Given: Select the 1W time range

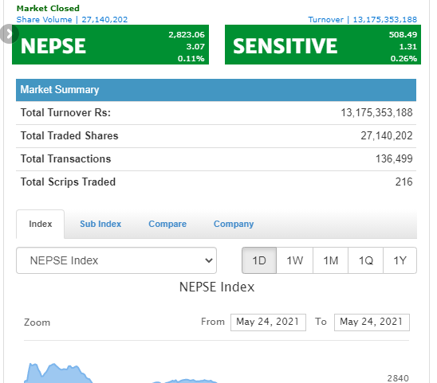Looking at the screenshot, I should click(x=294, y=260).
